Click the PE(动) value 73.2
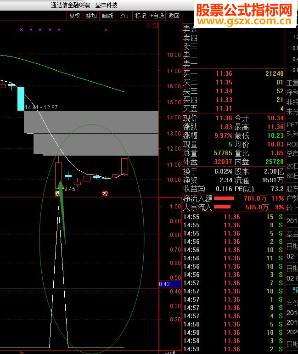This screenshot has width=298, height=354. click(x=277, y=189)
